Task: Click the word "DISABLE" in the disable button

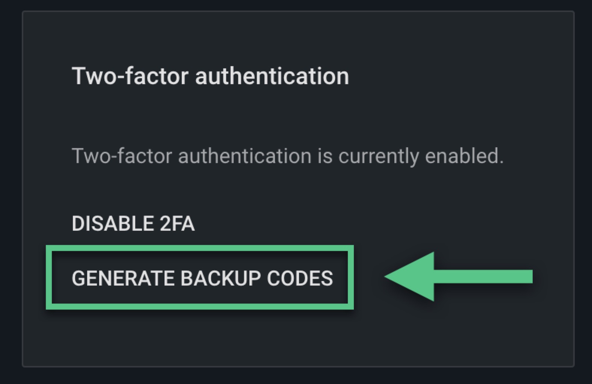Action: point(113,224)
